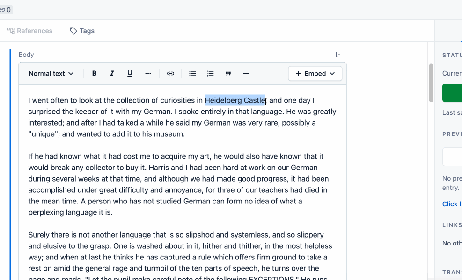Click the editor vertical scrollbar thumb
The height and width of the screenshot is (280, 462).
431,83
